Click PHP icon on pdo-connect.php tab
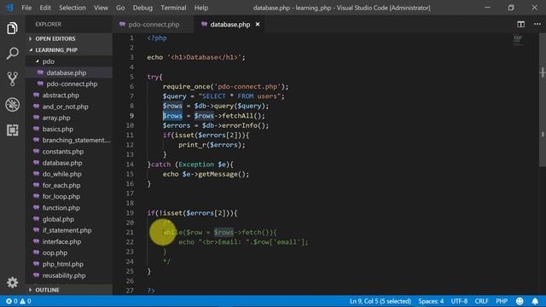 click(122, 25)
